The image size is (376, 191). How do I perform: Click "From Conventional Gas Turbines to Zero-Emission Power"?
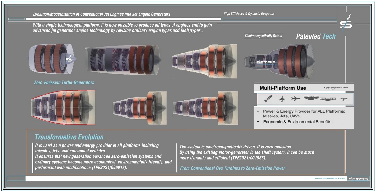(232, 168)
